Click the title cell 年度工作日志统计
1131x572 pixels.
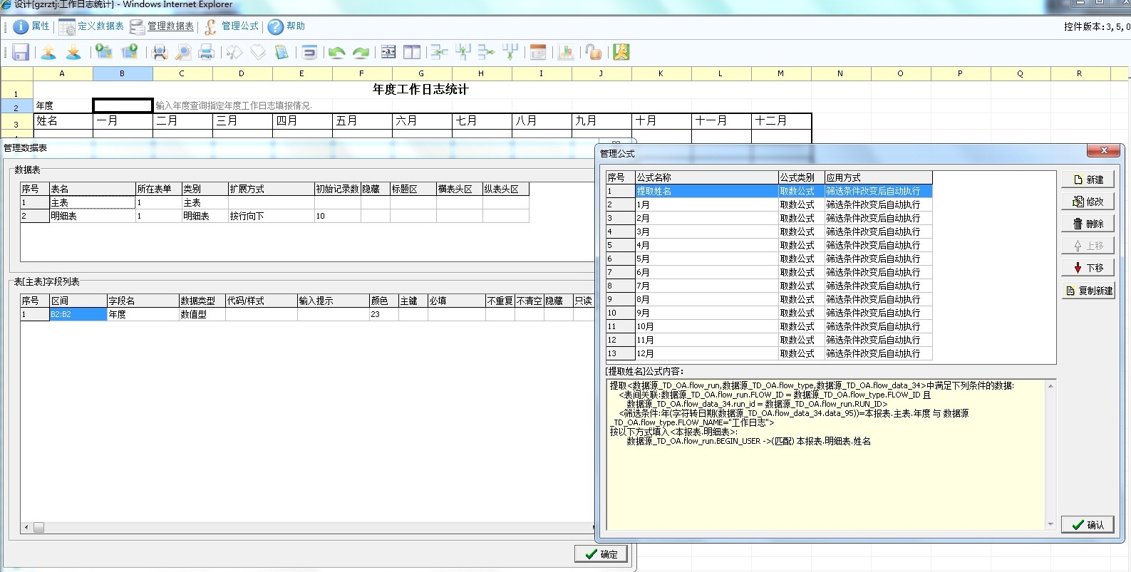[420, 89]
